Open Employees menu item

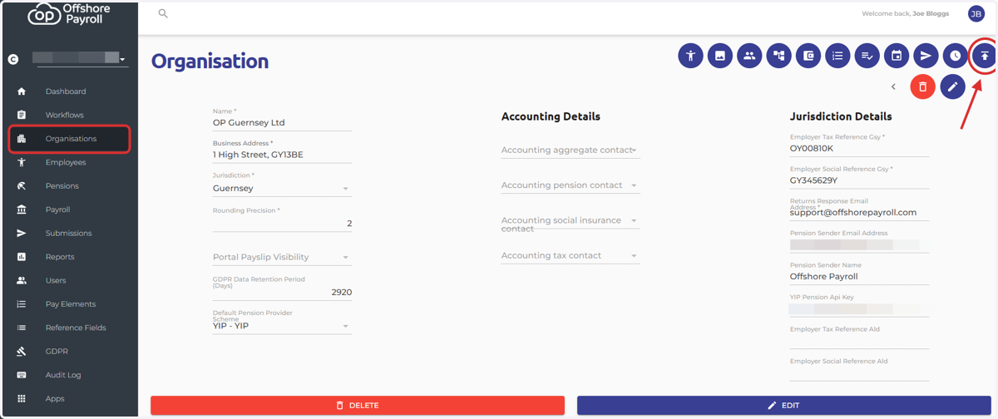tap(66, 162)
